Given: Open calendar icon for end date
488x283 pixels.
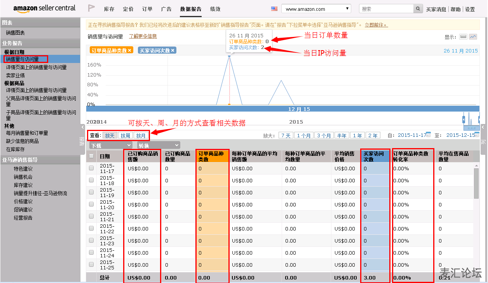Looking at the screenshot, I should pos(477,135).
